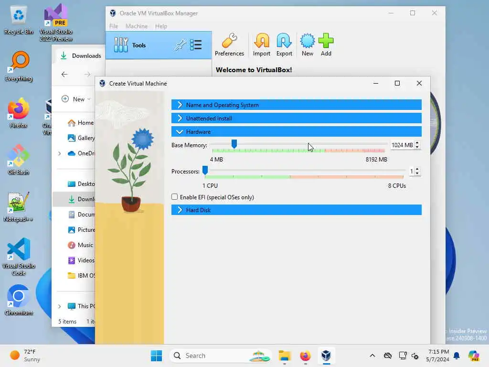Open the Copilot preview icon in taskbar
The image size is (489, 367).
(474, 356)
